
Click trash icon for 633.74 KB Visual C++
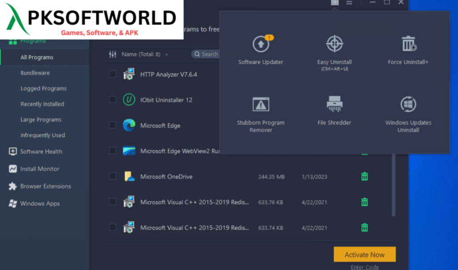tap(364, 228)
